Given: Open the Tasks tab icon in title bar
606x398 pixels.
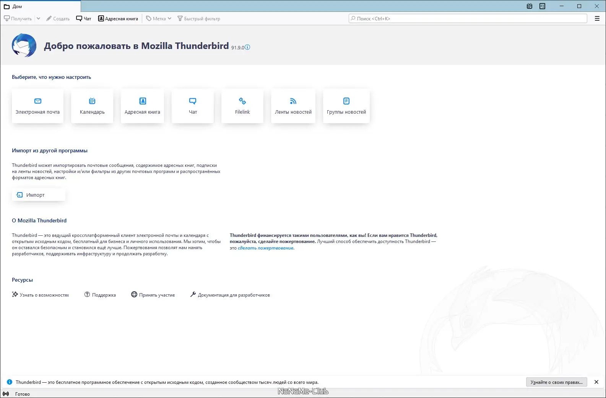Looking at the screenshot, I should click(542, 6).
